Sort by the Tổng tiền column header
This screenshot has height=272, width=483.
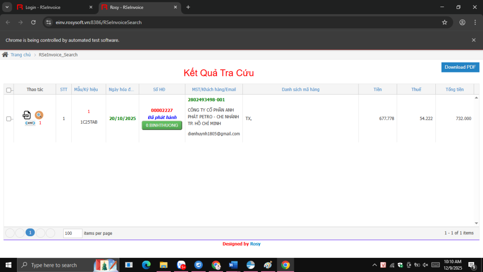[454, 89]
